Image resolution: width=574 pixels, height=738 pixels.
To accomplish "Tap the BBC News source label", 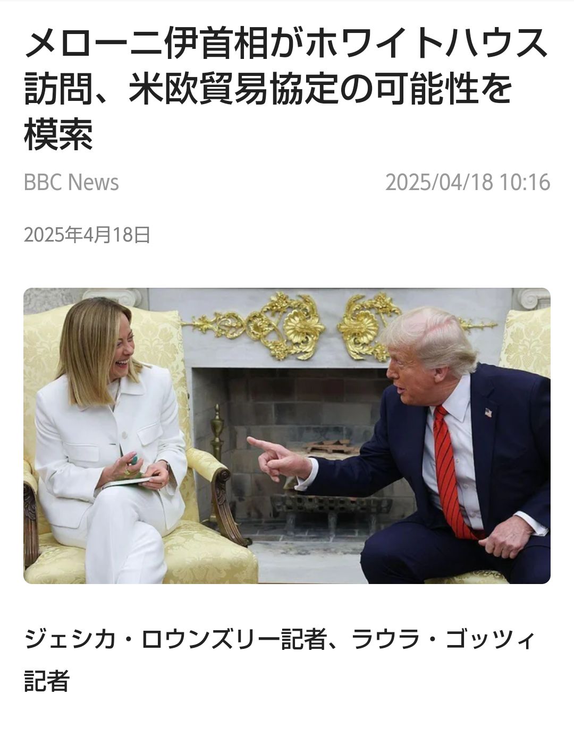I will [71, 183].
